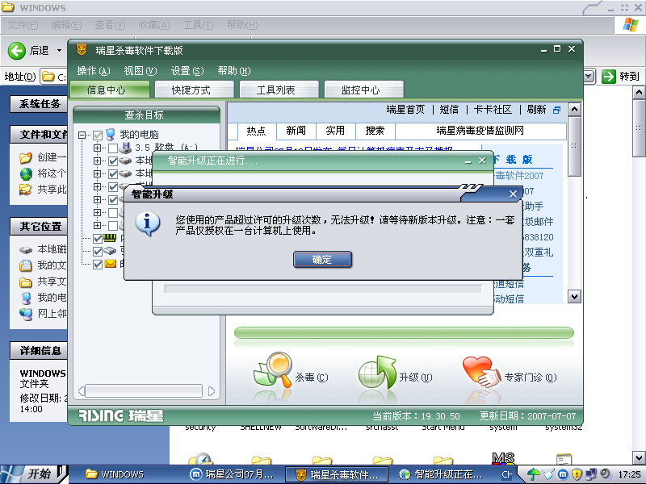Open 专家门诊 via the heart icon
The width and height of the screenshot is (646, 484).
coord(481,372)
